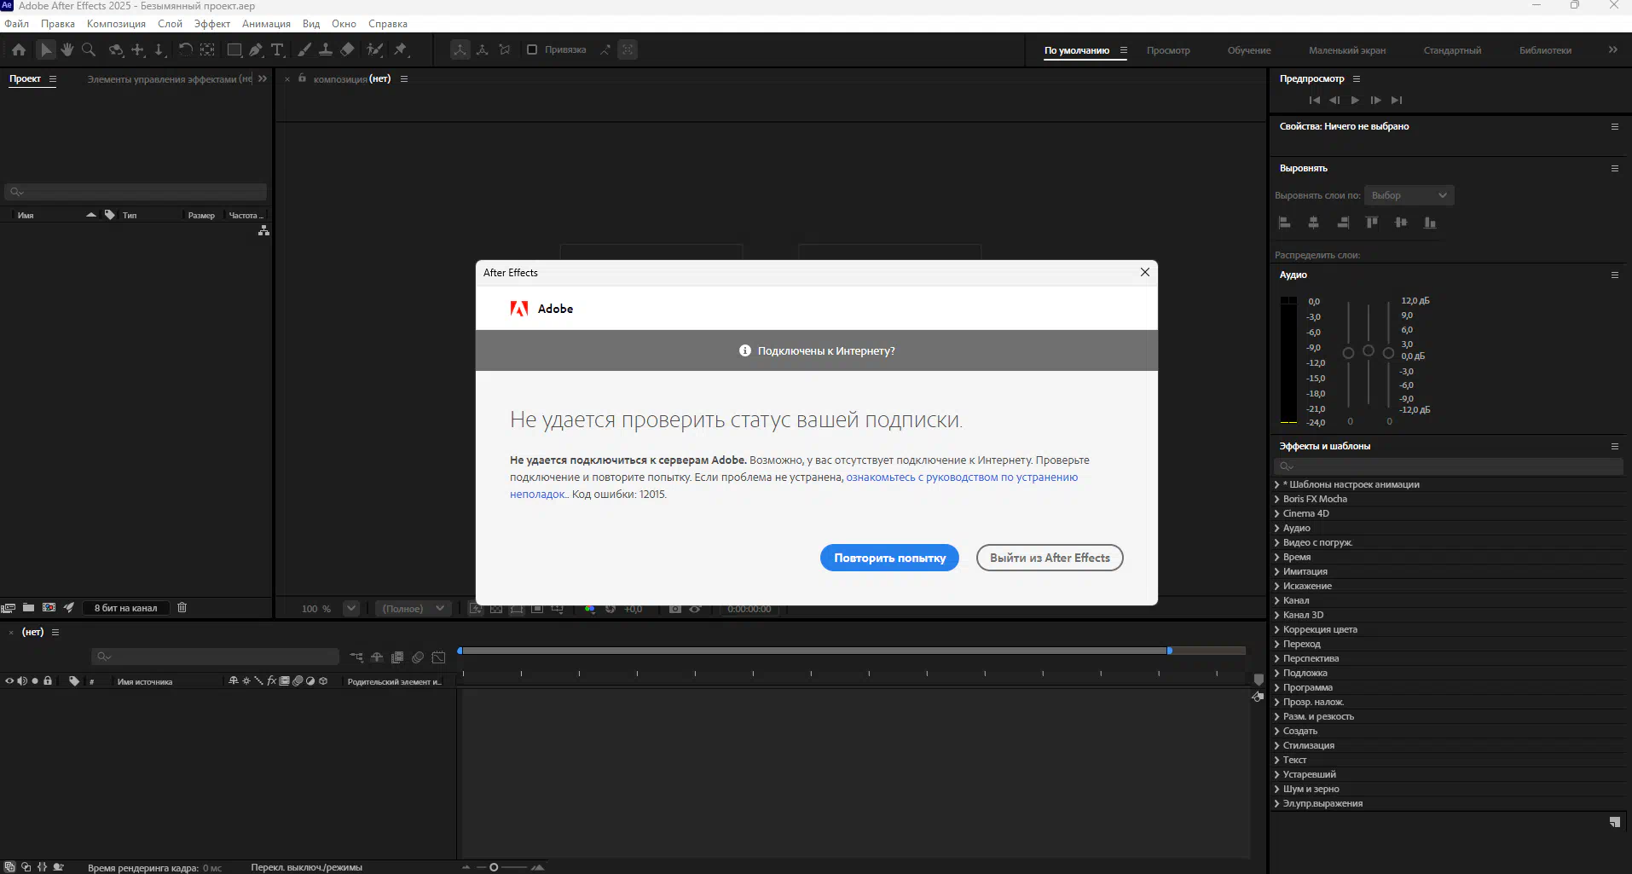
Task: Open the Композиция menu
Action: point(116,24)
